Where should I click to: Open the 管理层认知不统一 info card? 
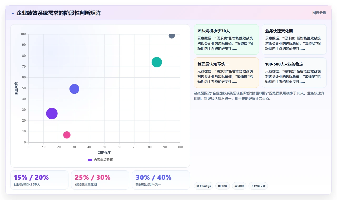click(226, 73)
